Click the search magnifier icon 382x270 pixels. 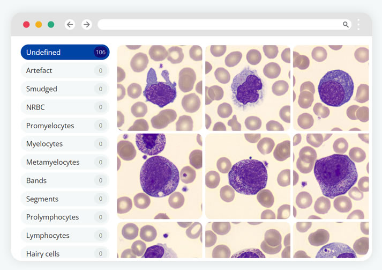(x=346, y=25)
